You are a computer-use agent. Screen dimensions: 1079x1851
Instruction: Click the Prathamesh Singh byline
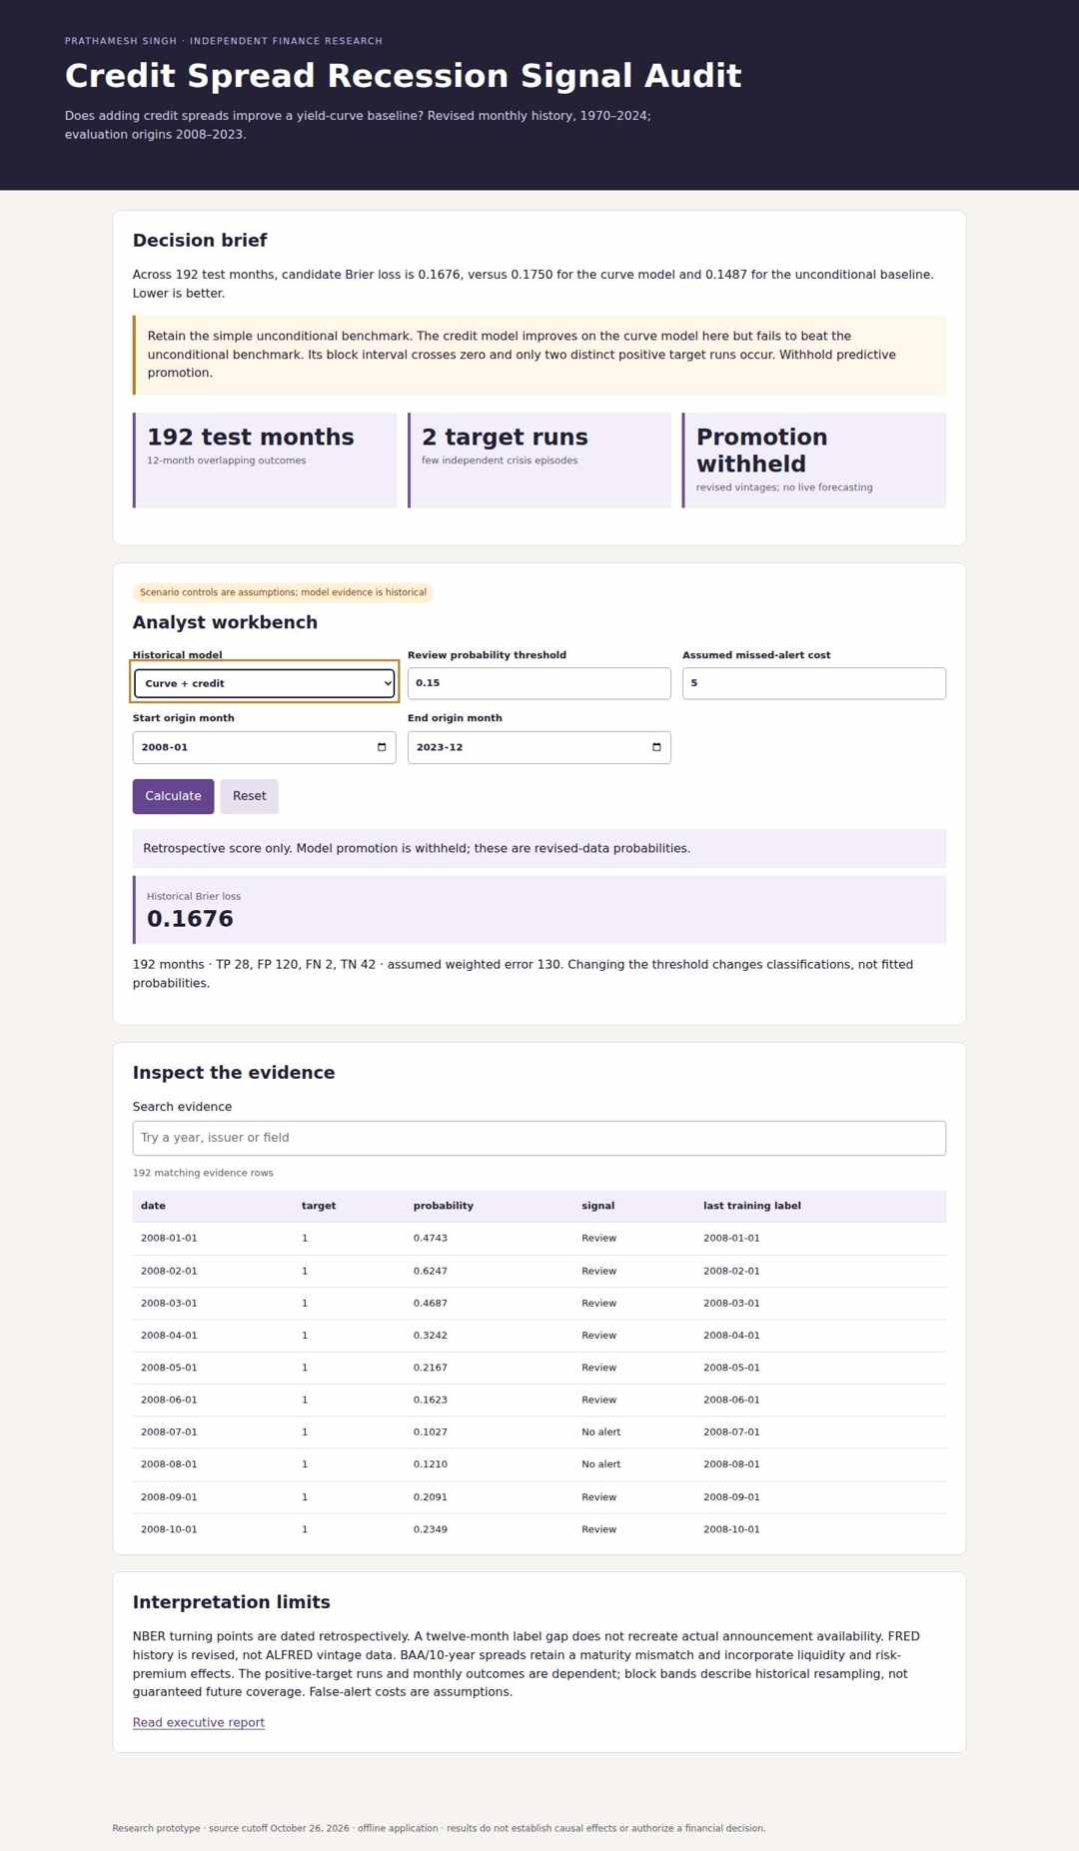224,41
